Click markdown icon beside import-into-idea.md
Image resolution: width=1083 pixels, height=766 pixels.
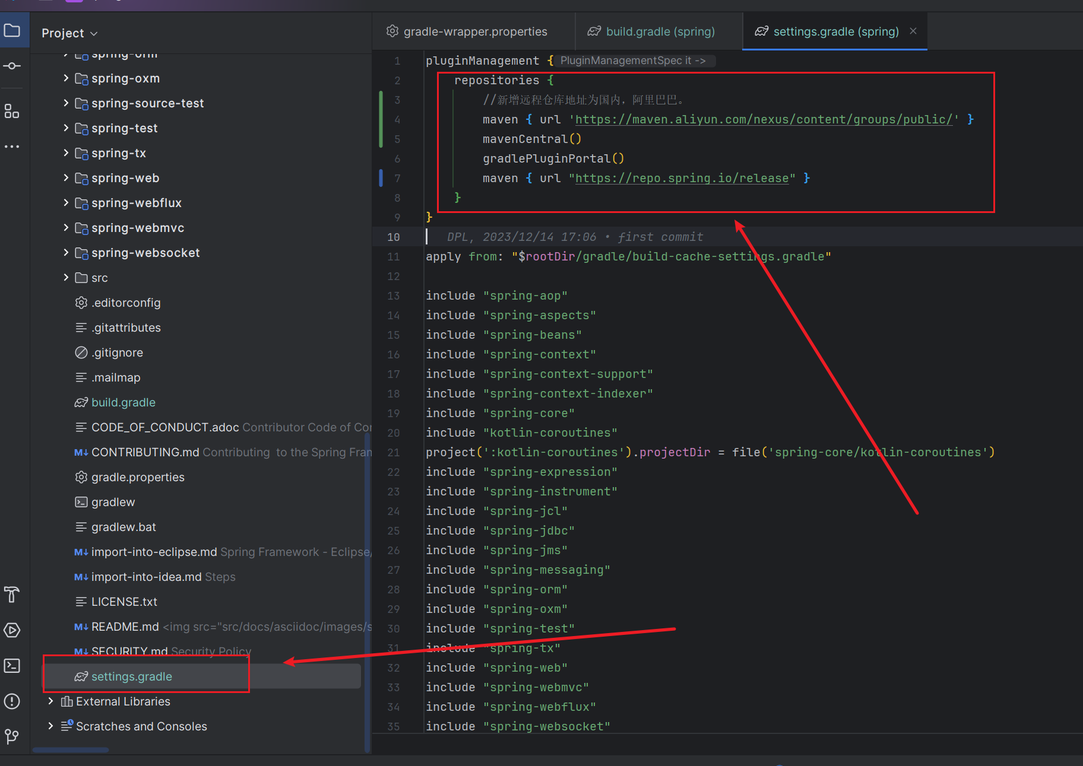(81, 577)
